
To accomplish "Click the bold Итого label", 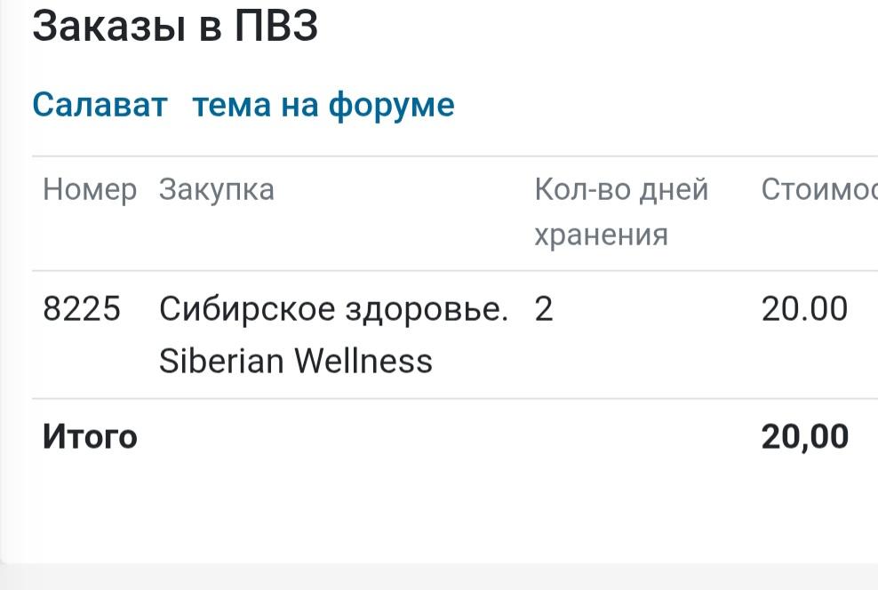I will point(90,437).
